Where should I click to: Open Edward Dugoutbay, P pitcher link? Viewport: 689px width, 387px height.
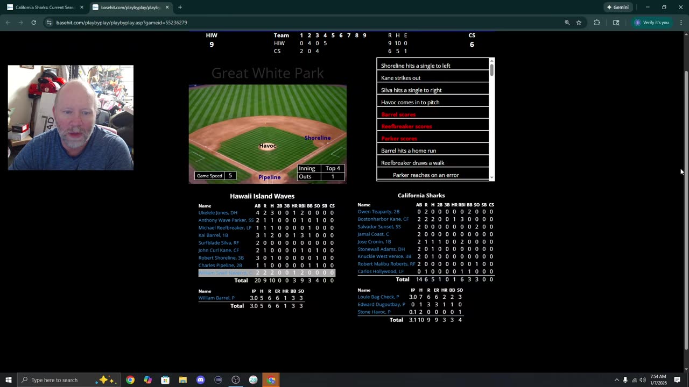click(x=381, y=304)
